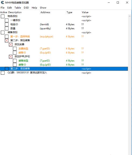Activate the highlighted 第三步:添加装备 checkbox
Viewport: 132px width, 155px height.
pyautogui.click(x=7, y=69)
